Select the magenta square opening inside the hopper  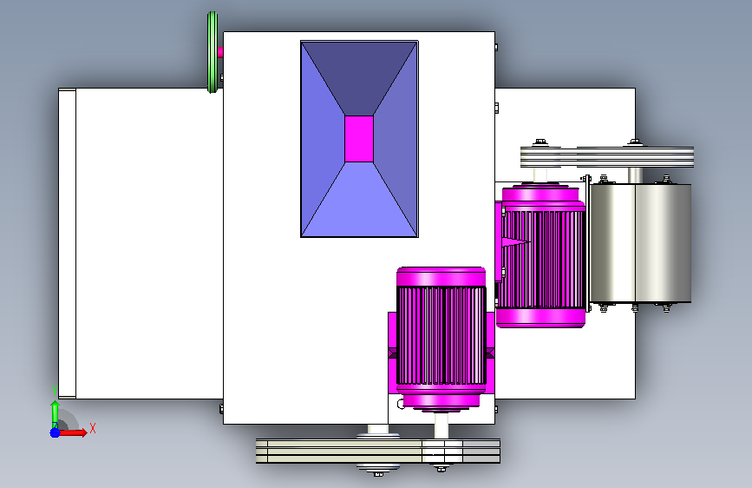coord(359,139)
